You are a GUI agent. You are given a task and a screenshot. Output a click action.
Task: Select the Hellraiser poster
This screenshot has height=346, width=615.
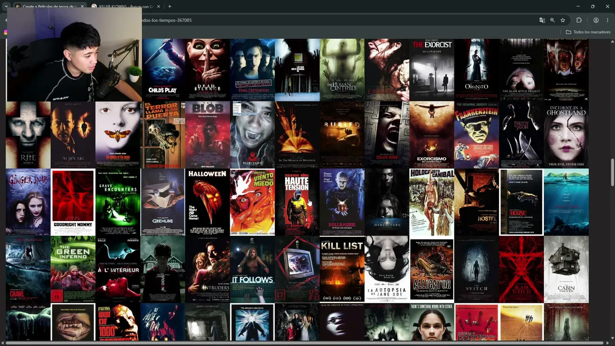(342, 202)
